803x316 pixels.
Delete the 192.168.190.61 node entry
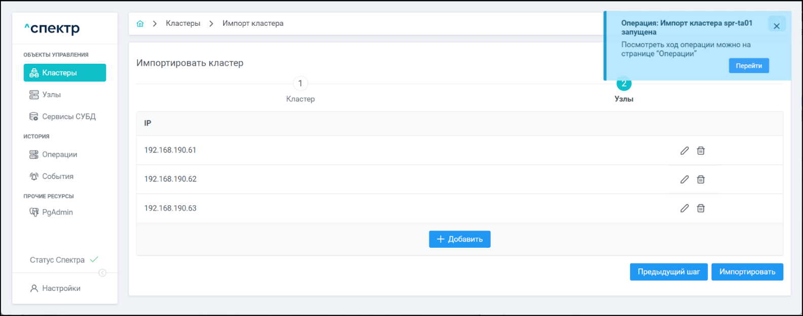tap(701, 151)
